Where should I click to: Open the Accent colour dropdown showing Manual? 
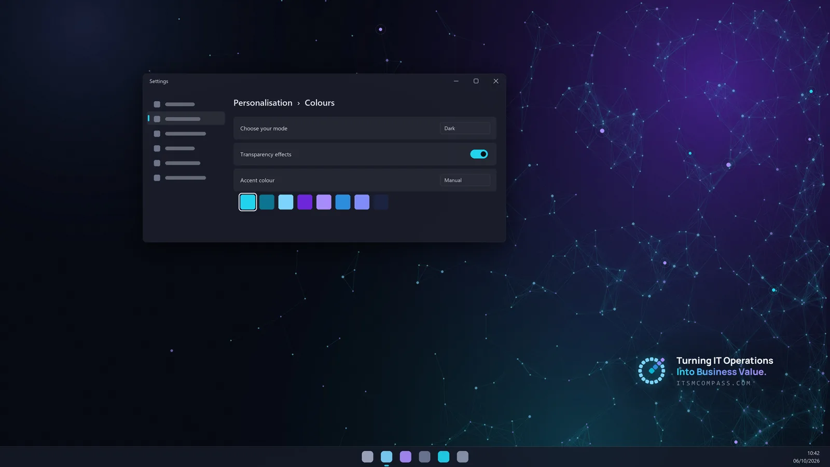pos(465,180)
